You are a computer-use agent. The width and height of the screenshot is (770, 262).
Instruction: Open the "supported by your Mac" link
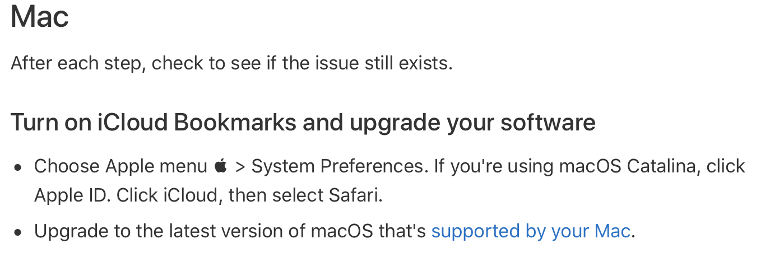click(530, 231)
